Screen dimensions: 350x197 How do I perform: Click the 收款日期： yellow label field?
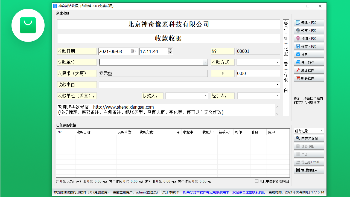point(77,51)
